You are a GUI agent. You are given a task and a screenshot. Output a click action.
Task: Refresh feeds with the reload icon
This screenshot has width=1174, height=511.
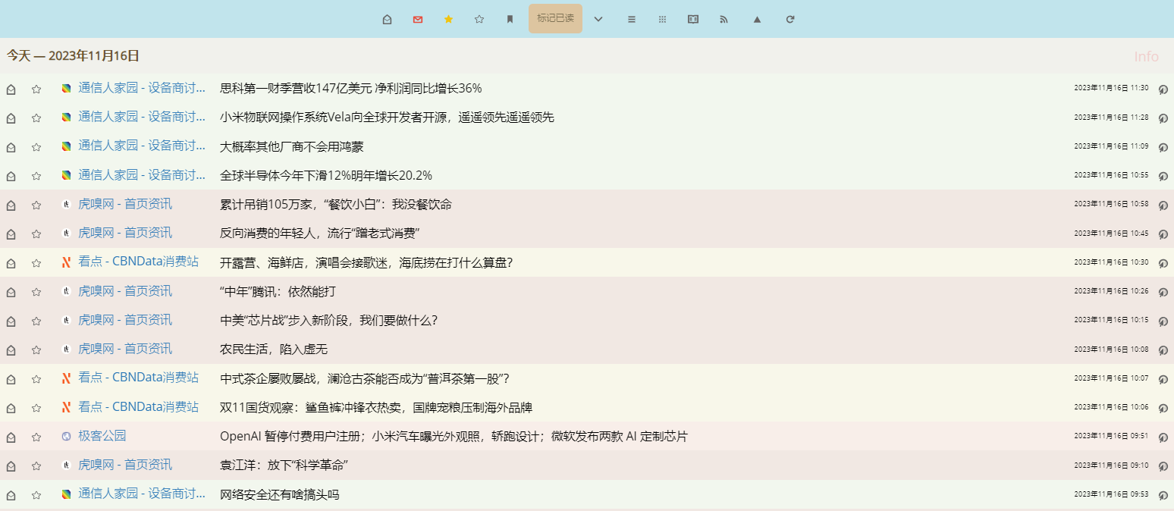[790, 19]
